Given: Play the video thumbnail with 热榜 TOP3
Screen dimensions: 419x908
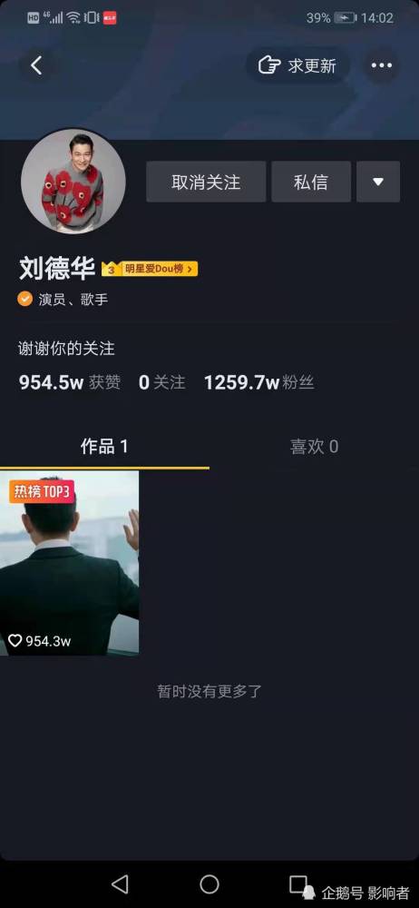Looking at the screenshot, I should tap(70, 563).
